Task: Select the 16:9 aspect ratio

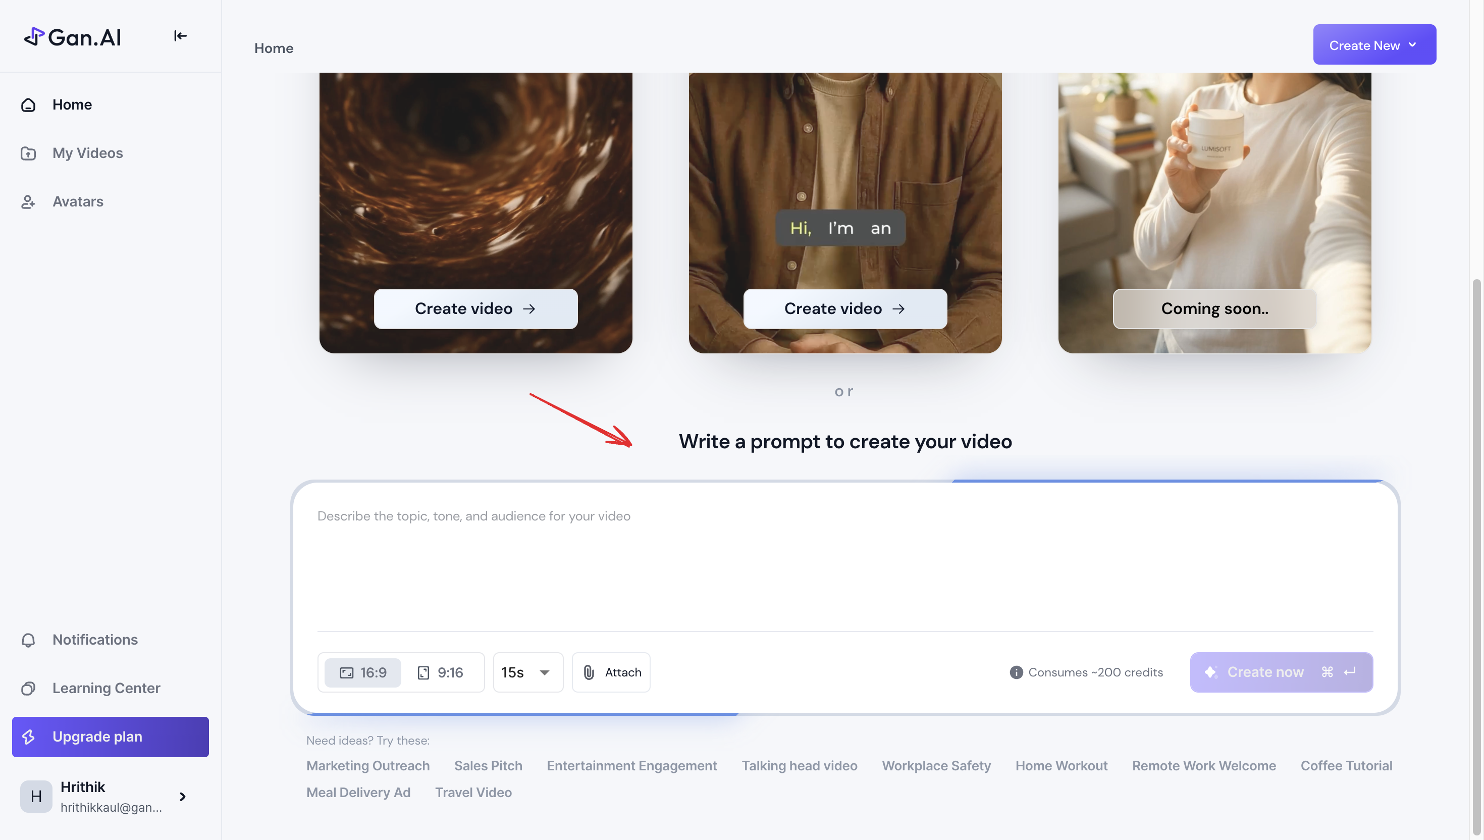Action: [362, 672]
